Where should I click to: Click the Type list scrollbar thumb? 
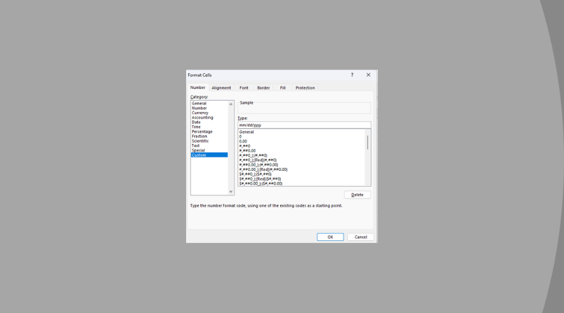tap(367, 141)
